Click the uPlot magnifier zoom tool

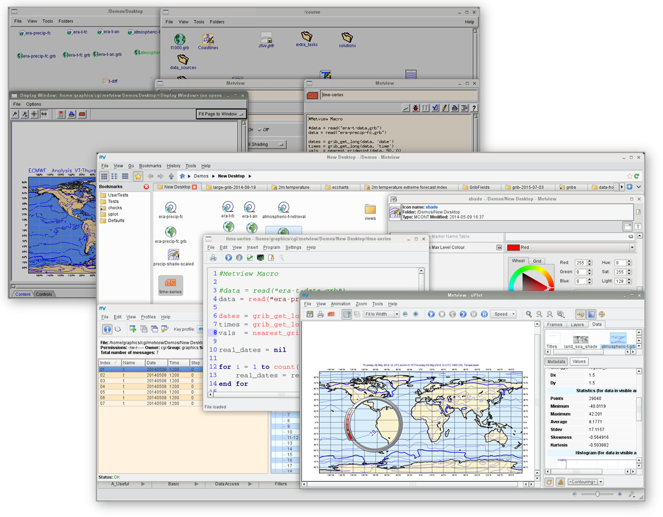point(529,314)
